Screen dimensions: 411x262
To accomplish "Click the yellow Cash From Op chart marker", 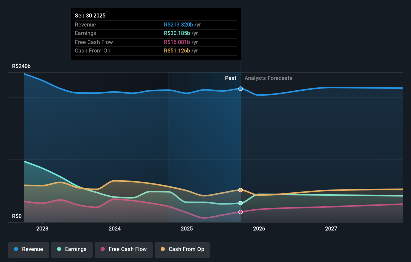I will (x=241, y=190).
